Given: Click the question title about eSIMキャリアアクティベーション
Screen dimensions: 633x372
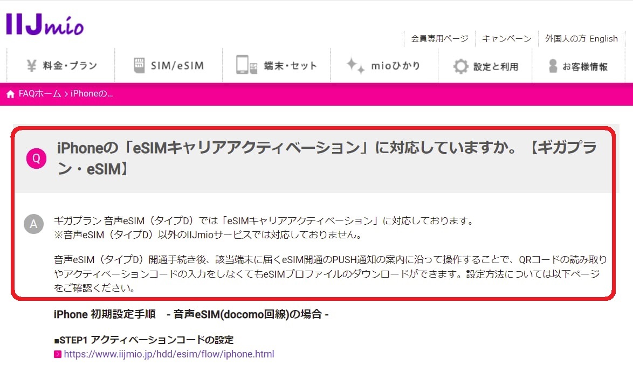Looking at the screenshot, I should [x=327, y=158].
